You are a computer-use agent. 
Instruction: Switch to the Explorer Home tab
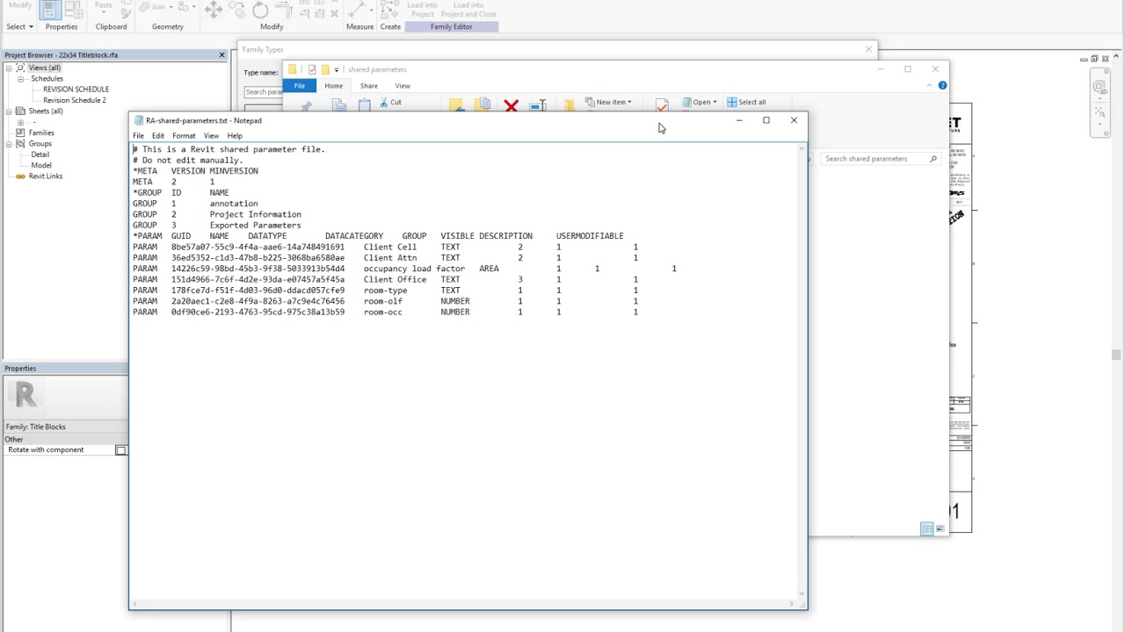tap(333, 85)
